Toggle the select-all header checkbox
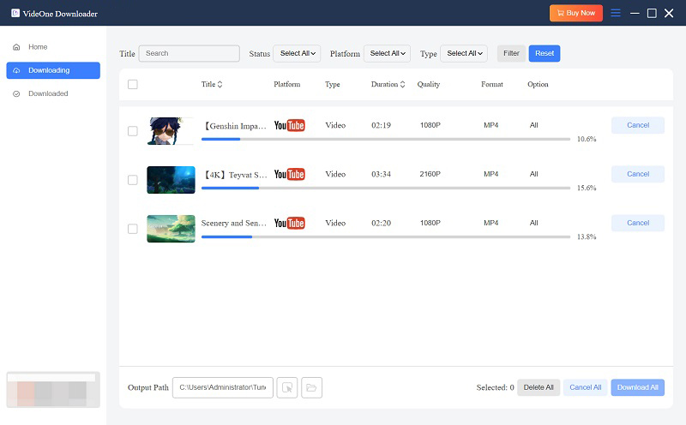Viewport: 686px width, 425px height. (x=132, y=85)
